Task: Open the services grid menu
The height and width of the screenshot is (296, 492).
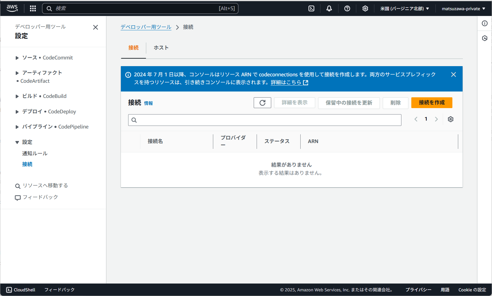Action: pos(33,8)
